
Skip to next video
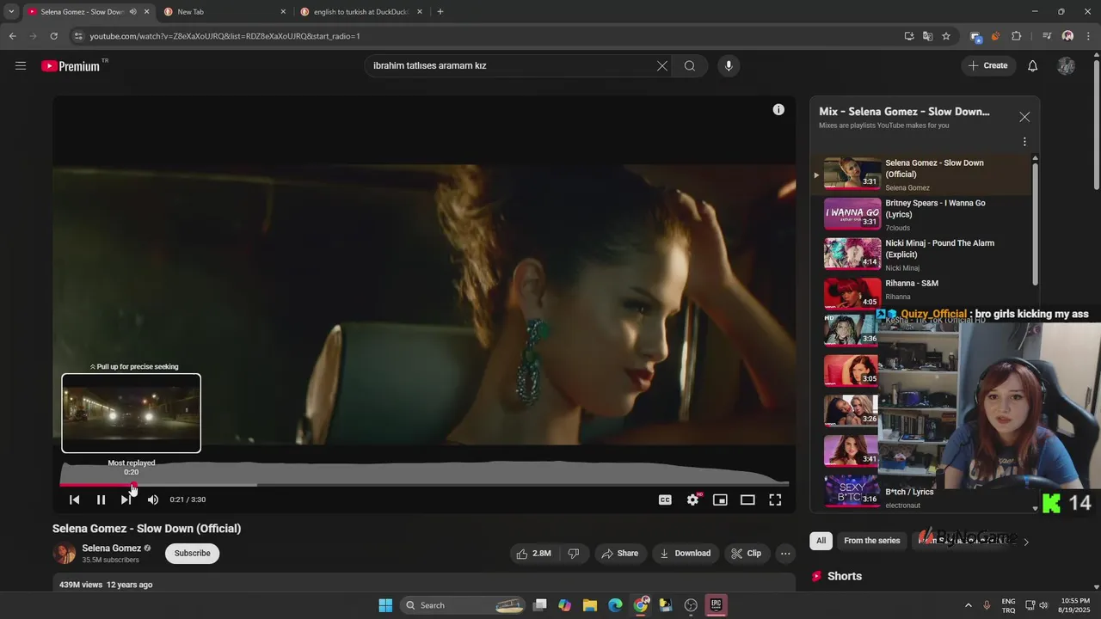tap(126, 499)
